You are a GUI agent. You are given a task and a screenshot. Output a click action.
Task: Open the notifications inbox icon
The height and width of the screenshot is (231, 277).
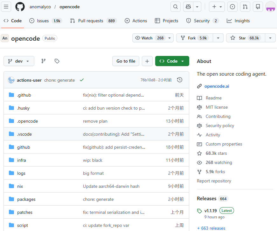(x=258, y=7)
